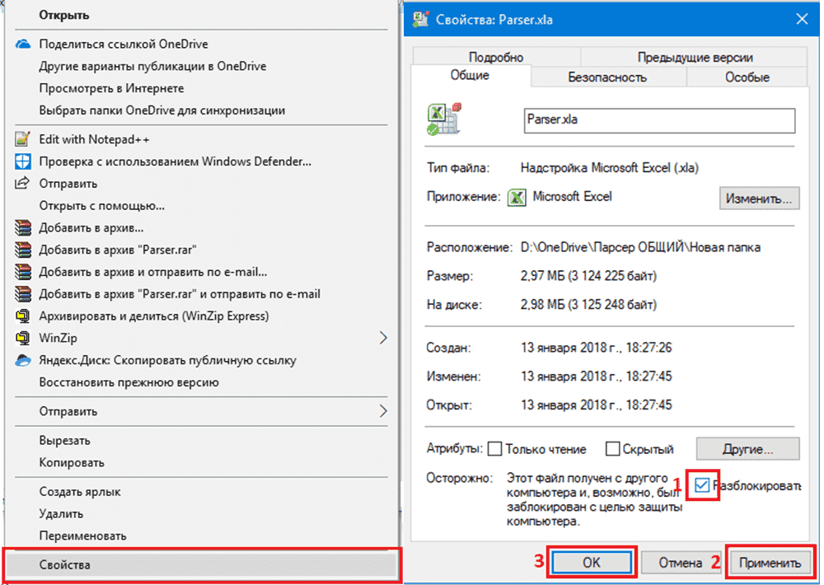Click the WinRAR icon beside "Добавить в архив Parser.rar"
This screenshot has width=824, height=585.
[x=24, y=249]
